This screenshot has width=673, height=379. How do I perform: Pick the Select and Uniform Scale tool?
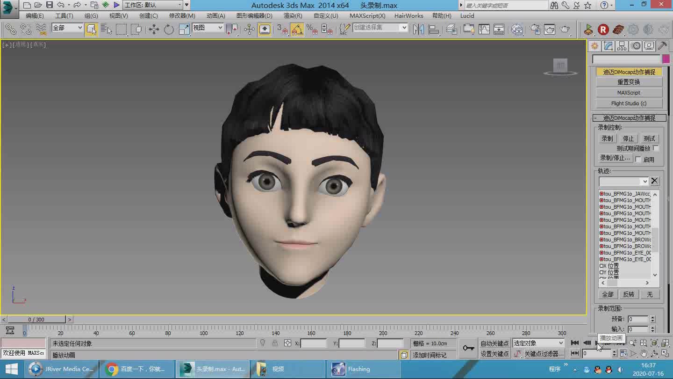[184, 29]
